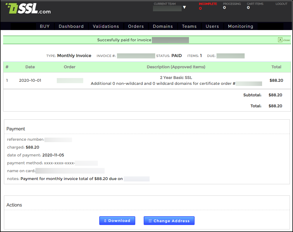Open the order link in row 1

(x=70, y=81)
